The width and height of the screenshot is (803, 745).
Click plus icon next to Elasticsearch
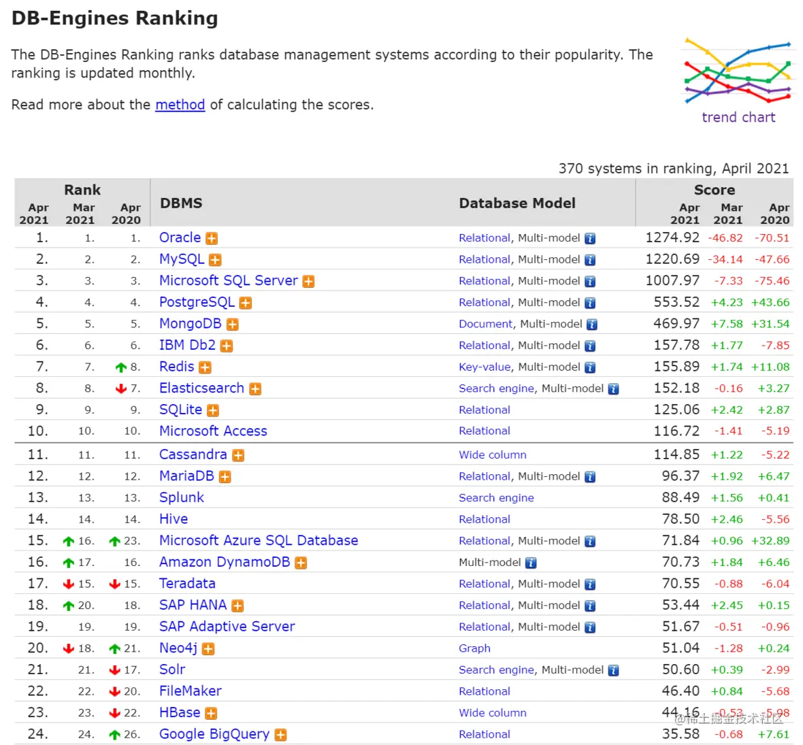click(255, 388)
